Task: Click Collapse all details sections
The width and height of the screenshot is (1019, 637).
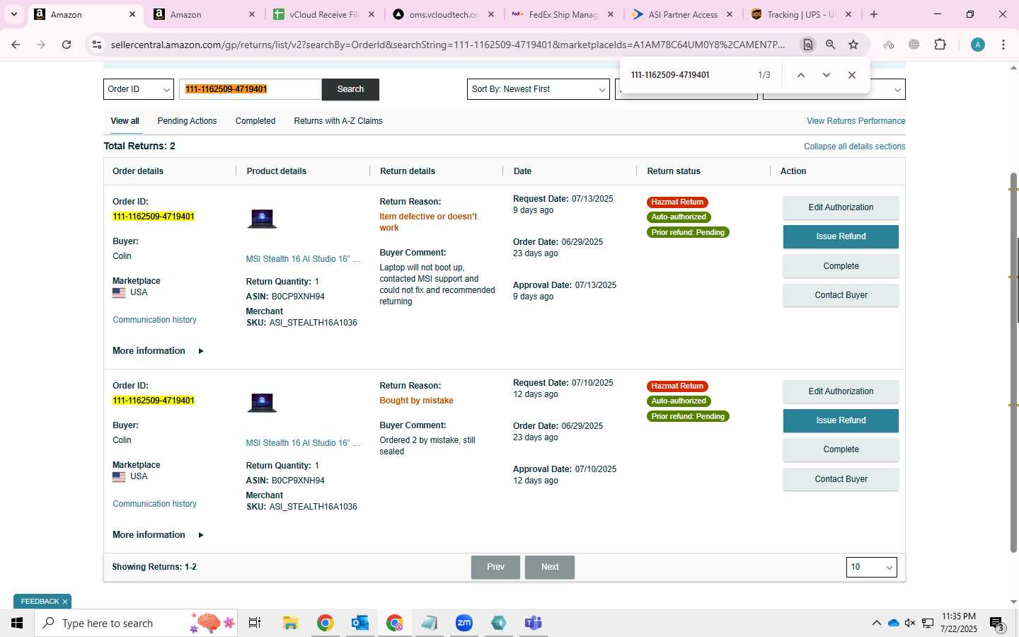Action: [854, 147]
